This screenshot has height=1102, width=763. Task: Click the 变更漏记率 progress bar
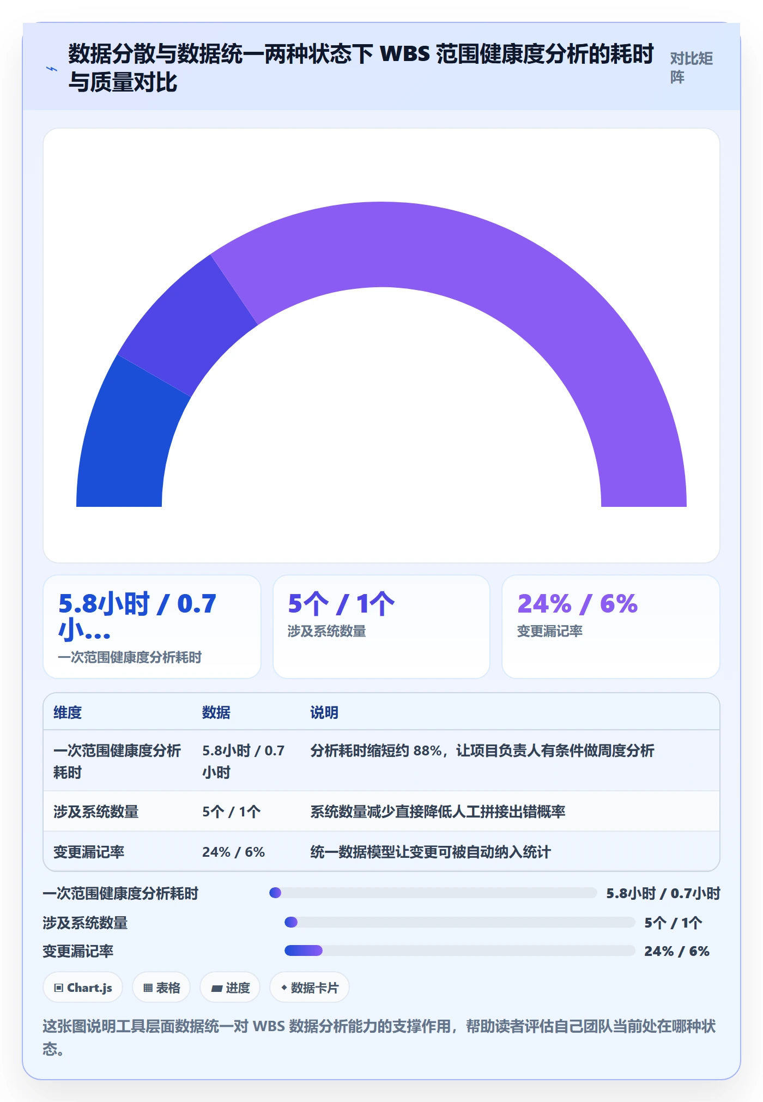[460, 950]
